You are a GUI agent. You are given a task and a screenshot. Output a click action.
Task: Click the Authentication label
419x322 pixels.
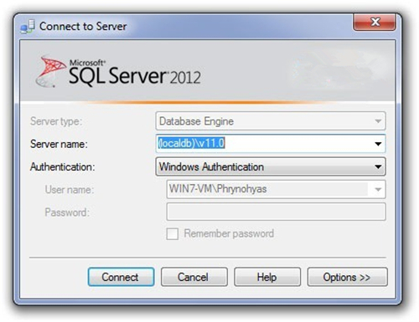(63, 167)
